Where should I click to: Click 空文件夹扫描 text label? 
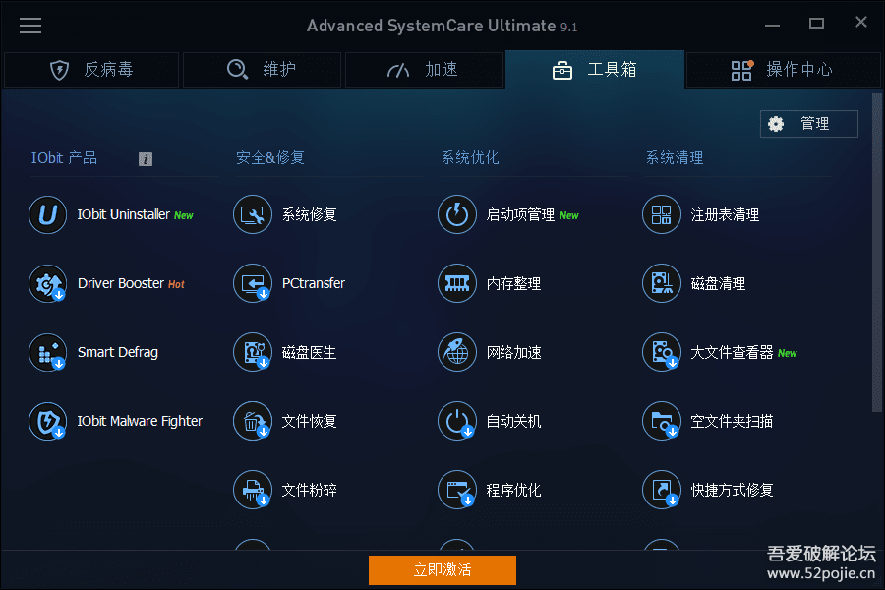coord(732,421)
